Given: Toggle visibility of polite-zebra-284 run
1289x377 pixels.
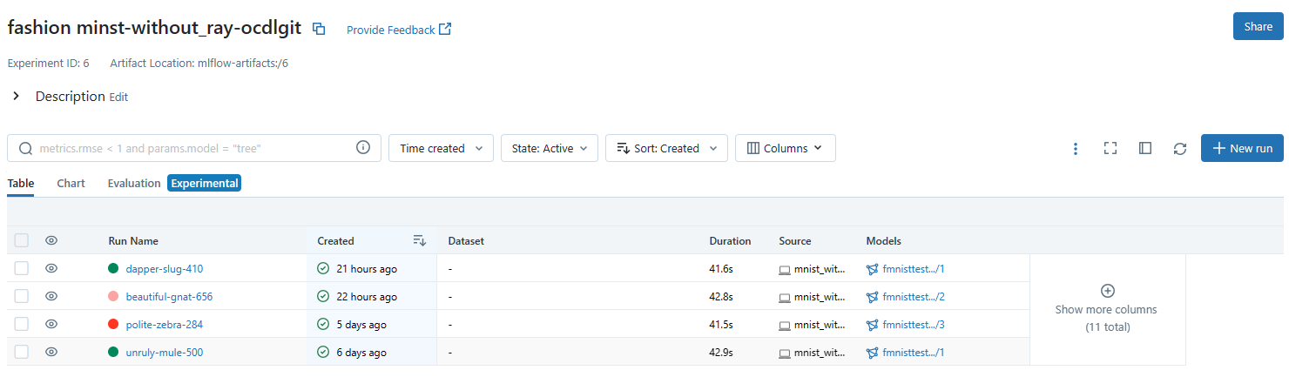Looking at the screenshot, I should pos(51,325).
